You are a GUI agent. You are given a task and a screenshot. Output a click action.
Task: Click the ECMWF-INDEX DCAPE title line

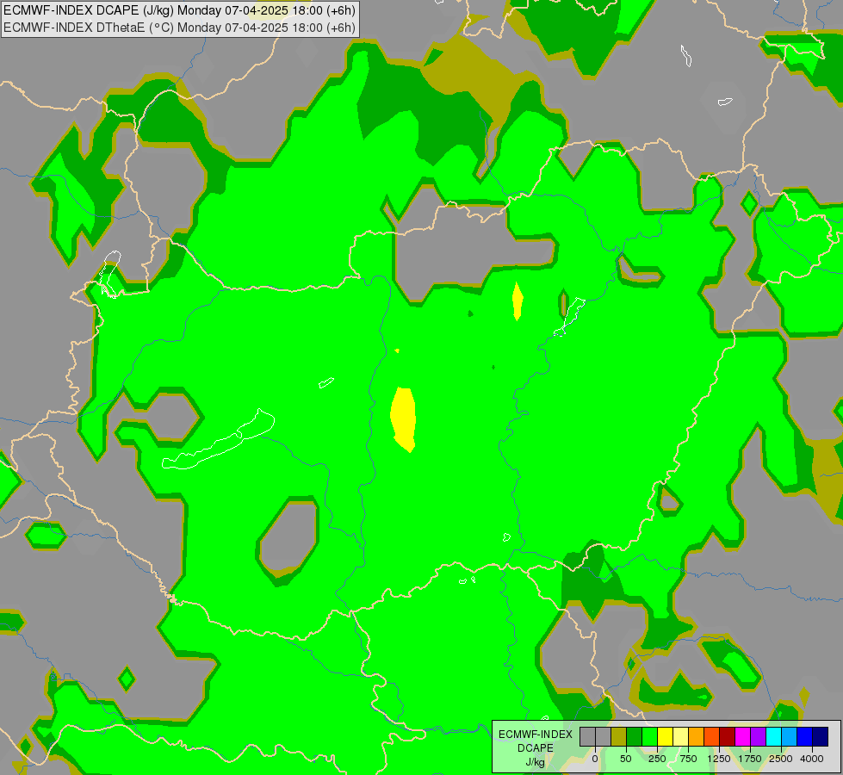coord(179,10)
